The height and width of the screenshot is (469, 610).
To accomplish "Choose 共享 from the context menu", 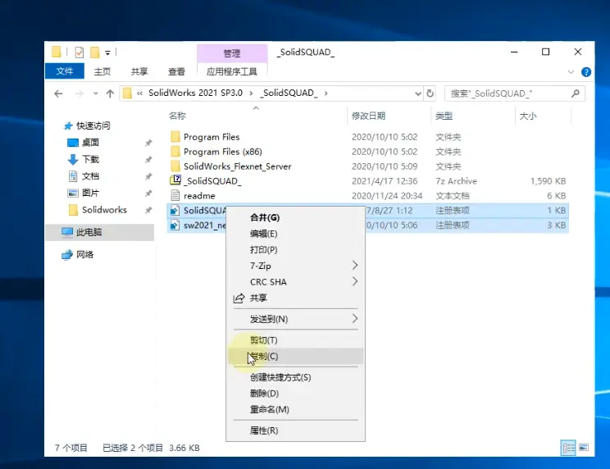I will (295, 298).
